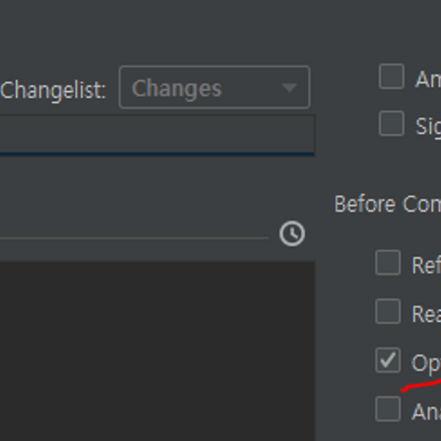The width and height of the screenshot is (441, 441).
Task: Click the 'Changes' text in Changelist combo box
Action: coord(176,88)
